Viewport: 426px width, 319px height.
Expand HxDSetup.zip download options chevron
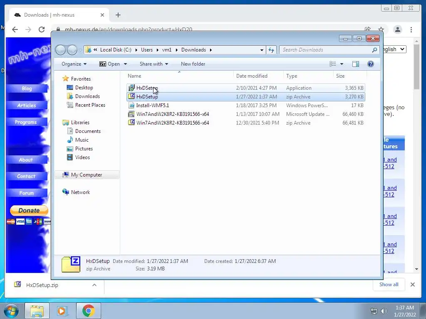94,285
